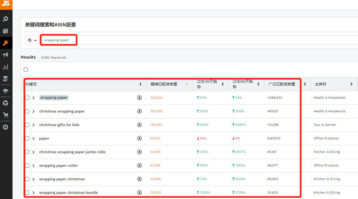Select the 'christmas gifts for kids' checkbox
This screenshot has width=358, height=199.
[27, 125]
